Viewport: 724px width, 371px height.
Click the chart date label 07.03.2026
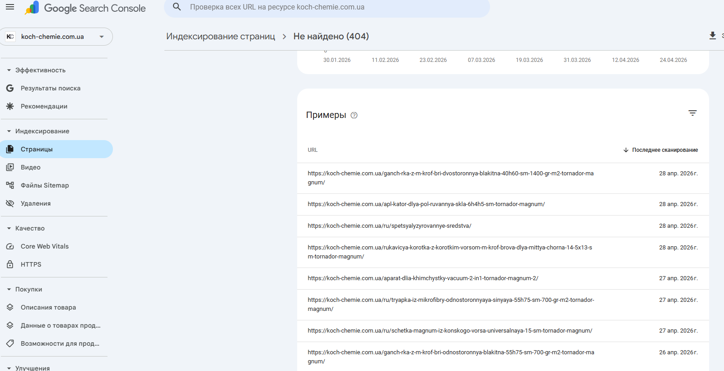[481, 60]
